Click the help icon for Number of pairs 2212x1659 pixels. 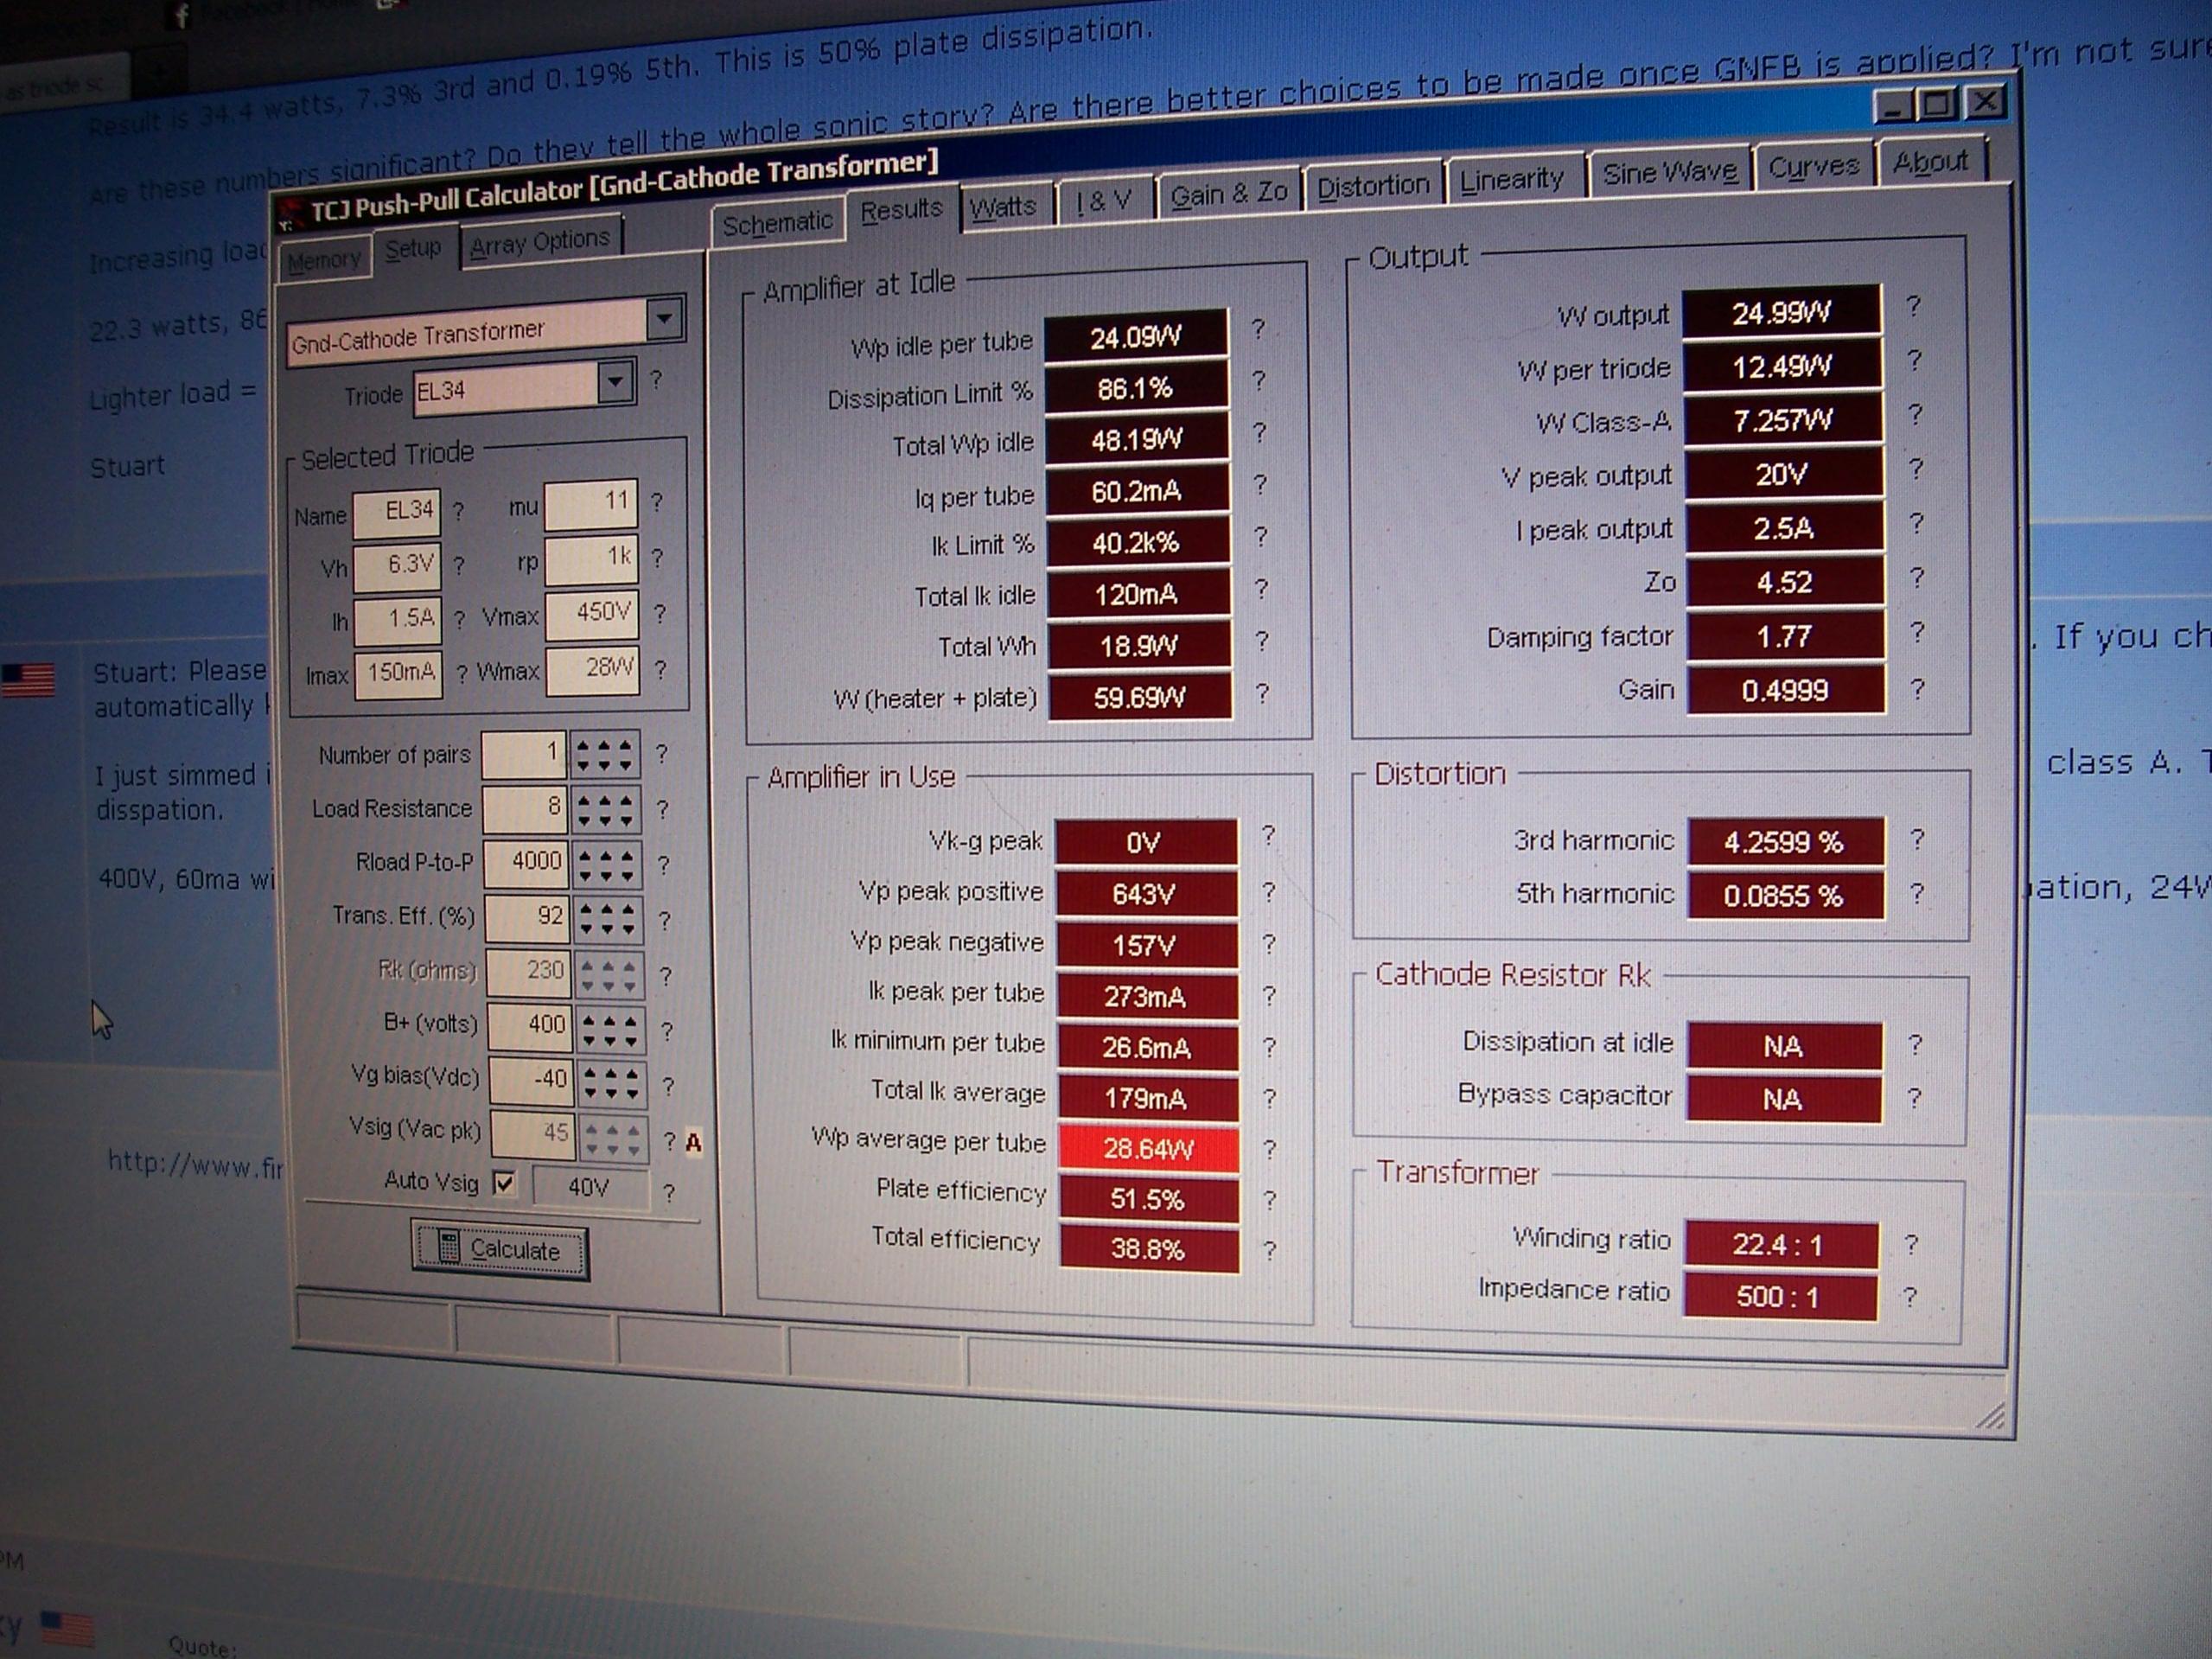coord(661,754)
